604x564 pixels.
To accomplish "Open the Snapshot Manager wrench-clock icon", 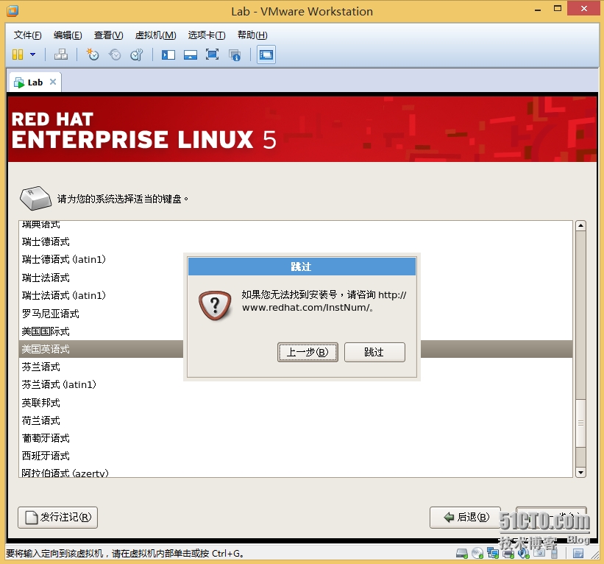I will (x=136, y=54).
